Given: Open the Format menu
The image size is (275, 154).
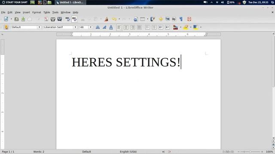Looking at the screenshot, I should point(37,12).
